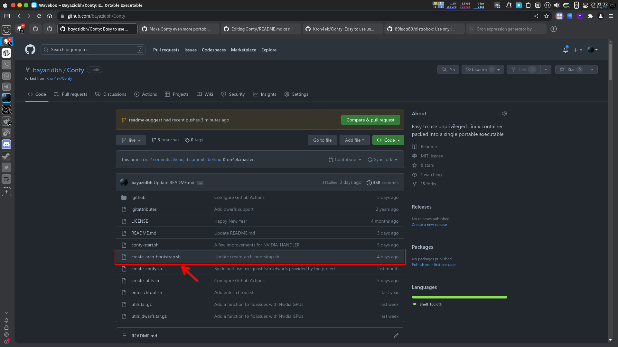Viewport: 618px width, 347px height.
Task: Focus the Search or jump to field
Action: click(x=93, y=49)
